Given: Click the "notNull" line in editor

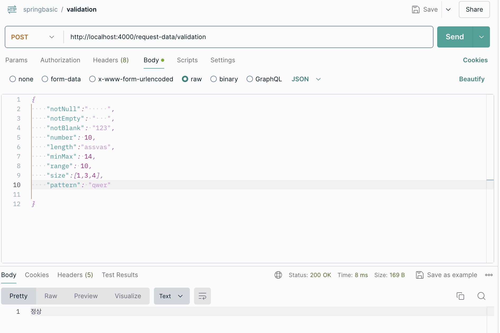Looking at the screenshot, I should 259,109.
